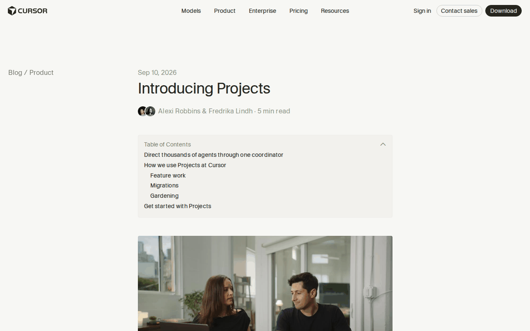Jump to the Feature work section
This screenshot has height=331, width=530.
[x=168, y=175]
